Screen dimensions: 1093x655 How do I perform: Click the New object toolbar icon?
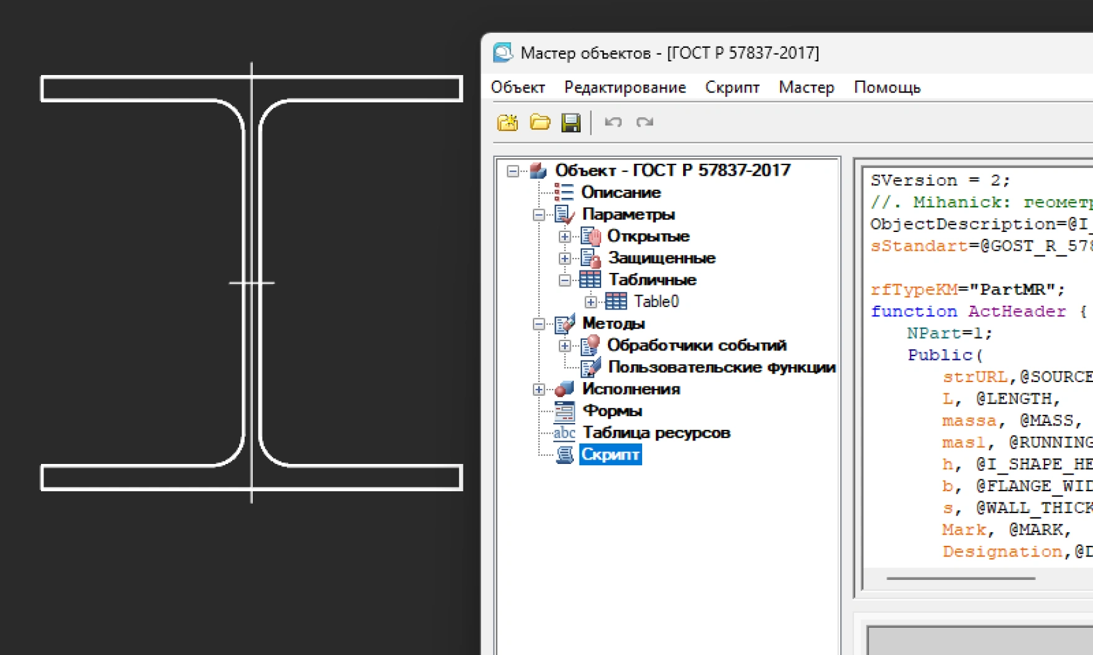(x=507, y=122)
